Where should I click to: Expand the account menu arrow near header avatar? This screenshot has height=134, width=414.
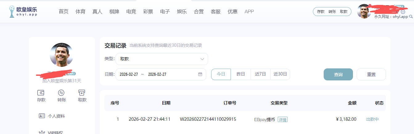(x=403, y=12)
